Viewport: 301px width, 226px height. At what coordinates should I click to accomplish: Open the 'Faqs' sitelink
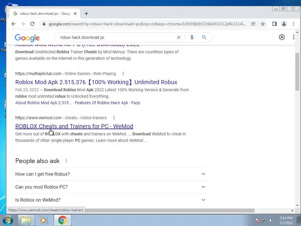136,103
